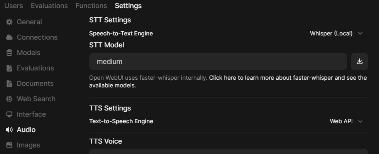Click the STT Model input field
Image resolution: width=379 pixels, height=154 pixels.
pyautogui.click(x=218, y=62)
